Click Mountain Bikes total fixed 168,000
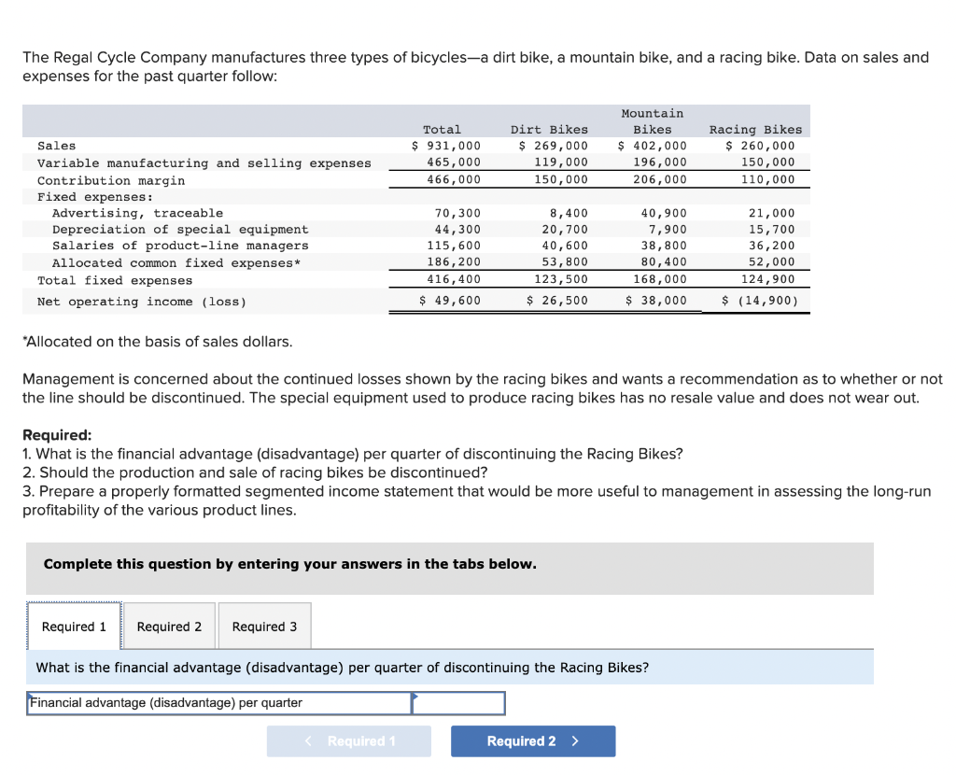The width and height of the screenshot is (956, 775). tap(660, 279)
